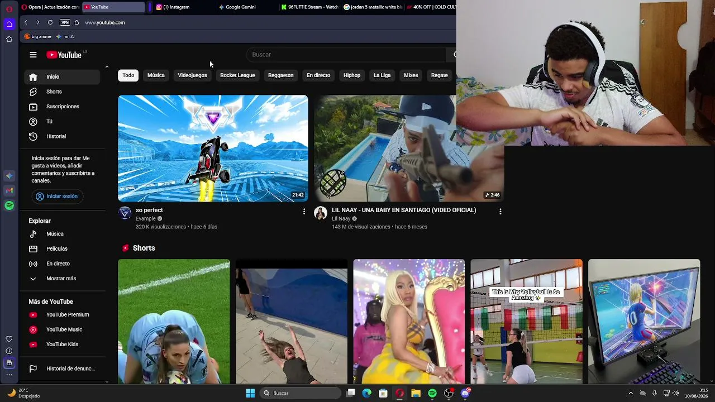Open En directo under Explorar
The image size is (715, 402).
(61, 264)
